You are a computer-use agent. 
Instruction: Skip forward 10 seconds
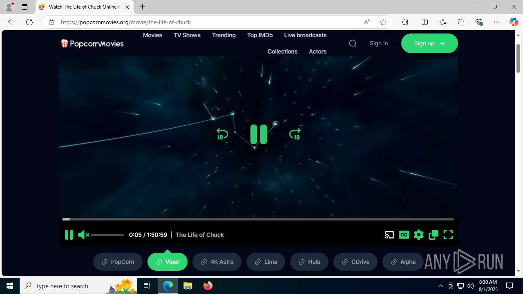(295, 134)
